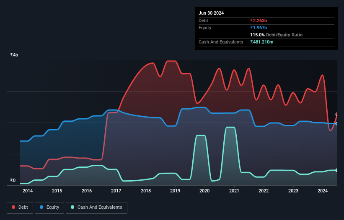Select the 2023 x-axis label
Screen dimensions: 344x220
(x=293, y=191)
